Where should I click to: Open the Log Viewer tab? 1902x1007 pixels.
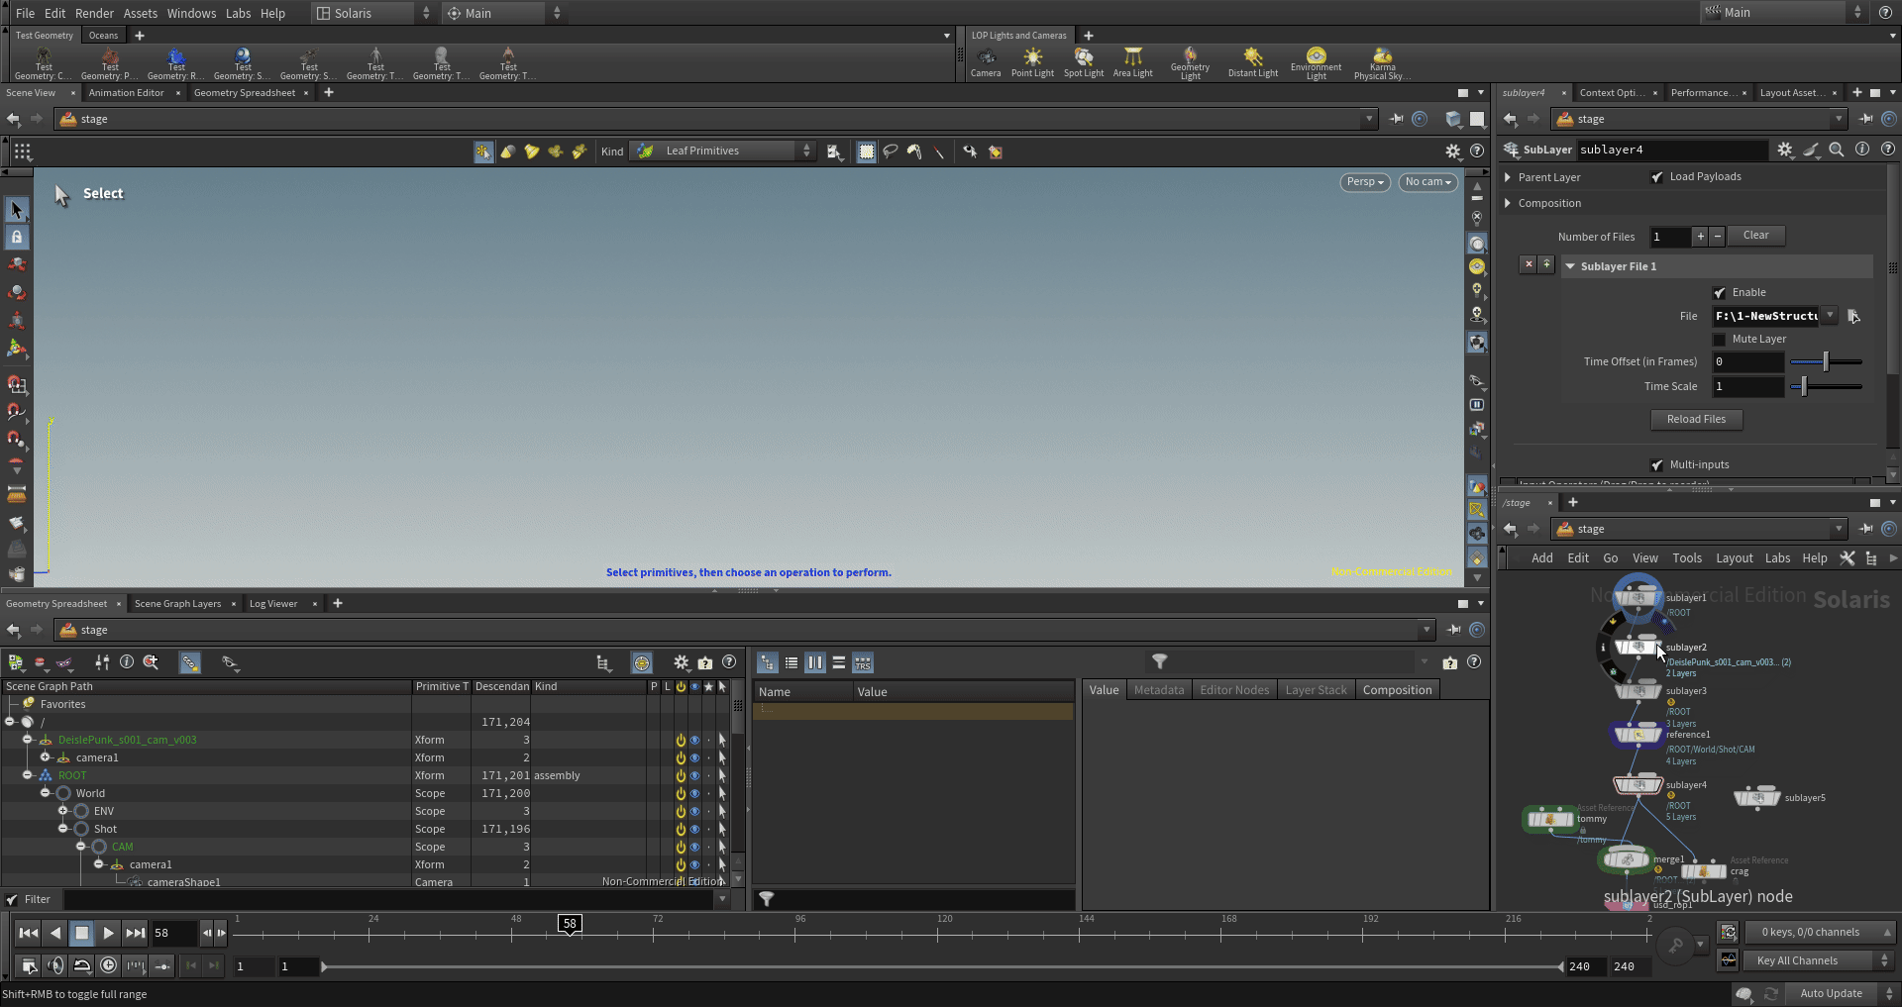[273, 604]
